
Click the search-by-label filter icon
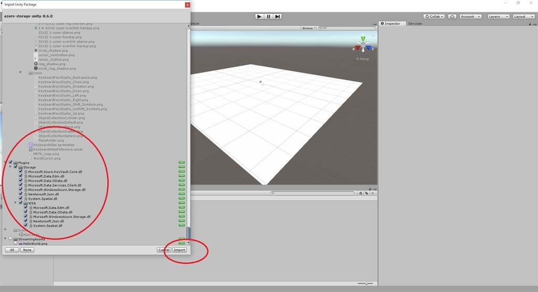point(366,193)
